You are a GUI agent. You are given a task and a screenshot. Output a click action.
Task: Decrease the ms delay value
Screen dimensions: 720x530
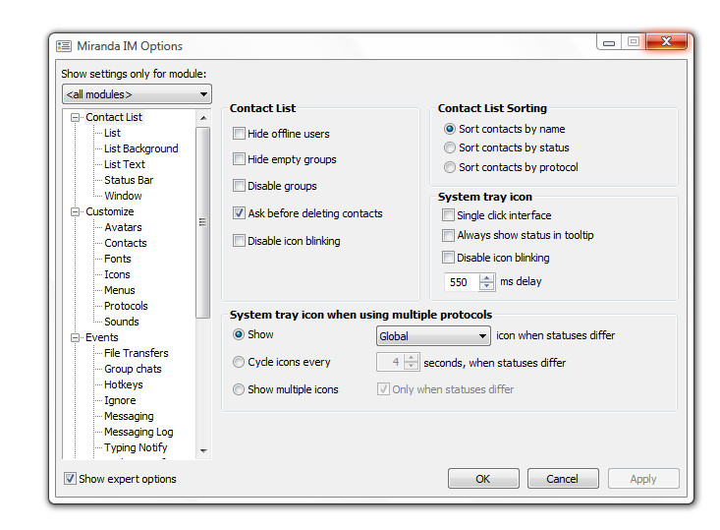pyautogui.click(x=487, y=286)
